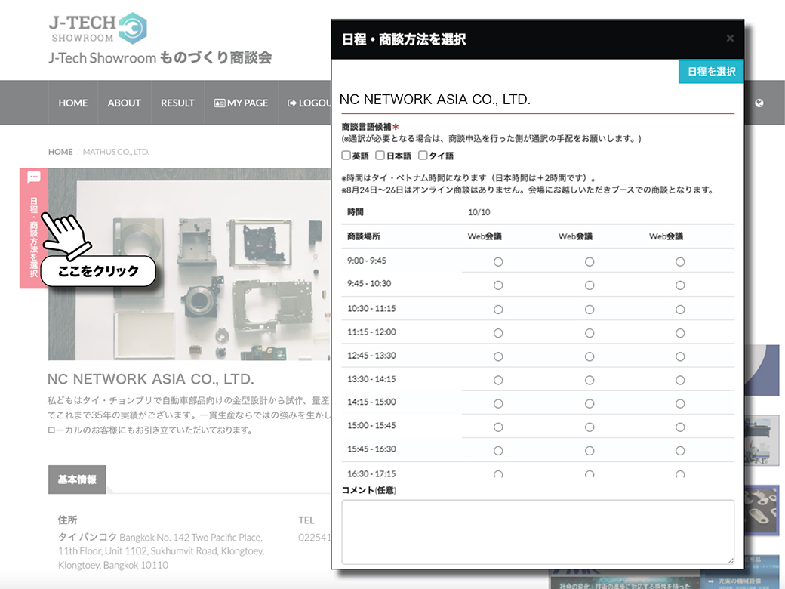Select first Web会議 radio for 11:15 - 12:00
785x589 pixels.
498,333
